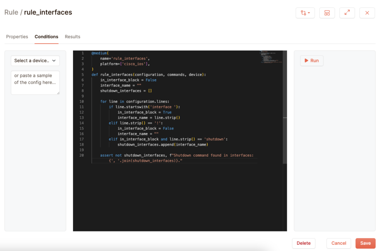This screenshot has height=251, width=378.
Task: Open the Results tab
Action: pyautogui.click(x=72, y=37)
